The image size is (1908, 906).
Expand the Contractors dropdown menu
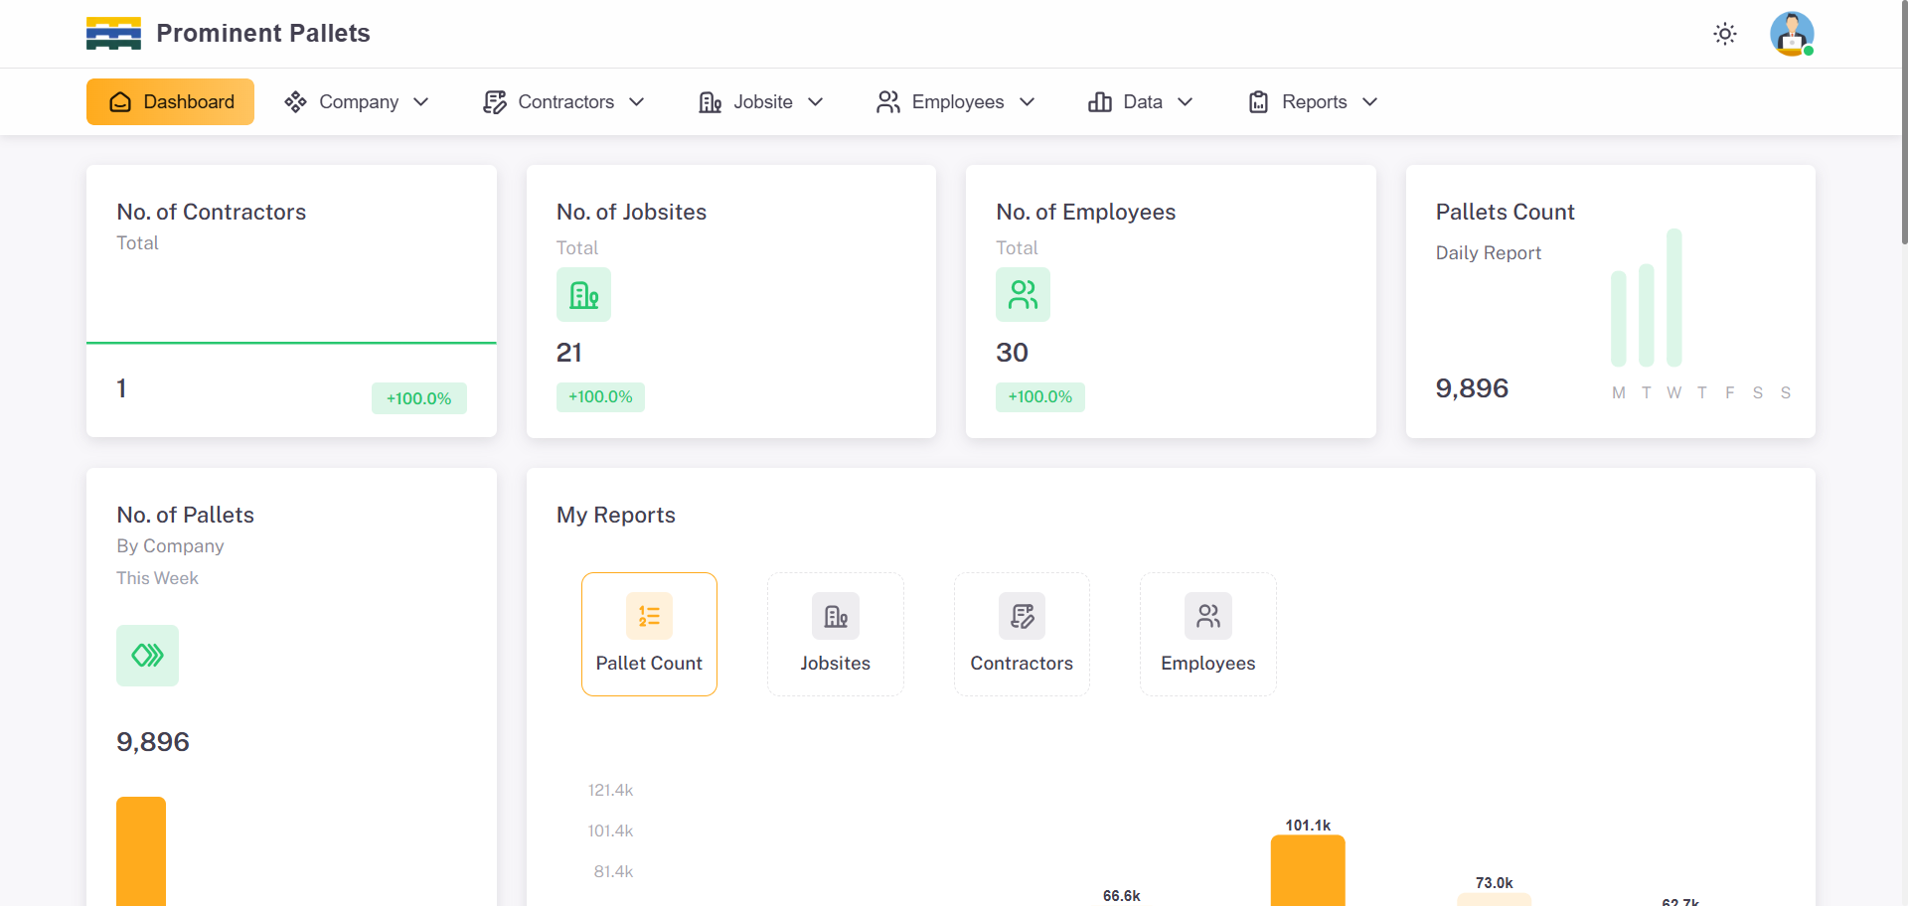[x=563, y=102]
